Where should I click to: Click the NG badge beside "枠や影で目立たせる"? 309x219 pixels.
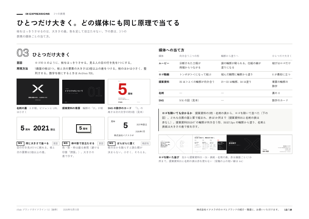66,144
